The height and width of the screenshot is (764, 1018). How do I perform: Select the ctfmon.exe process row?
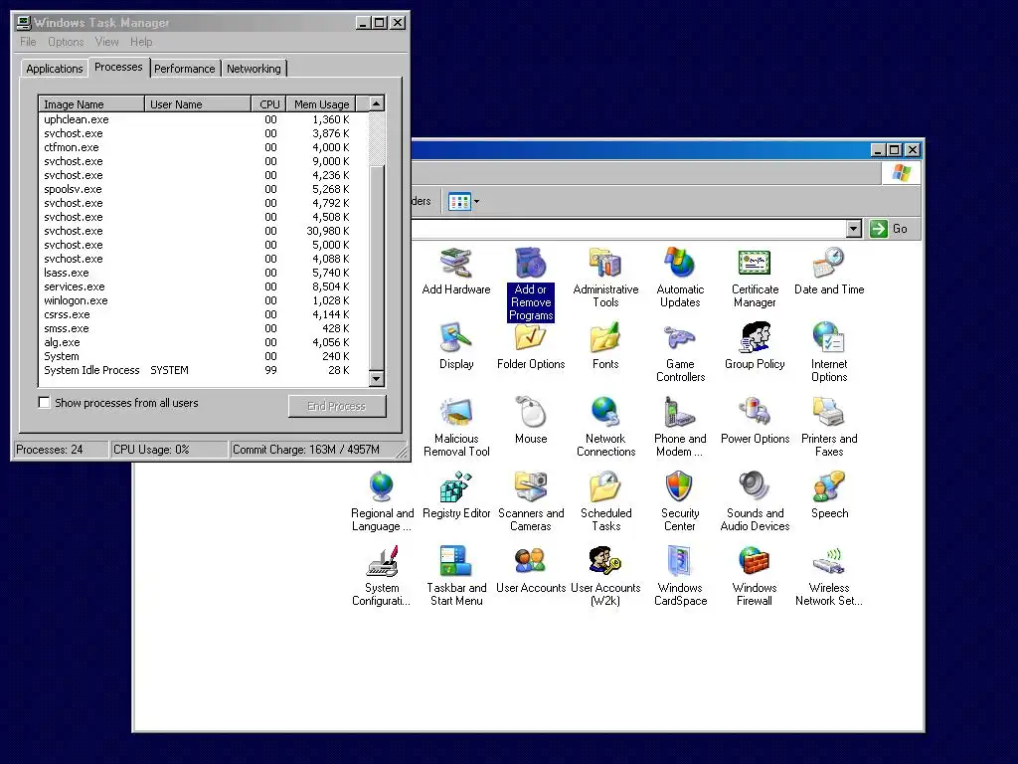203,147
